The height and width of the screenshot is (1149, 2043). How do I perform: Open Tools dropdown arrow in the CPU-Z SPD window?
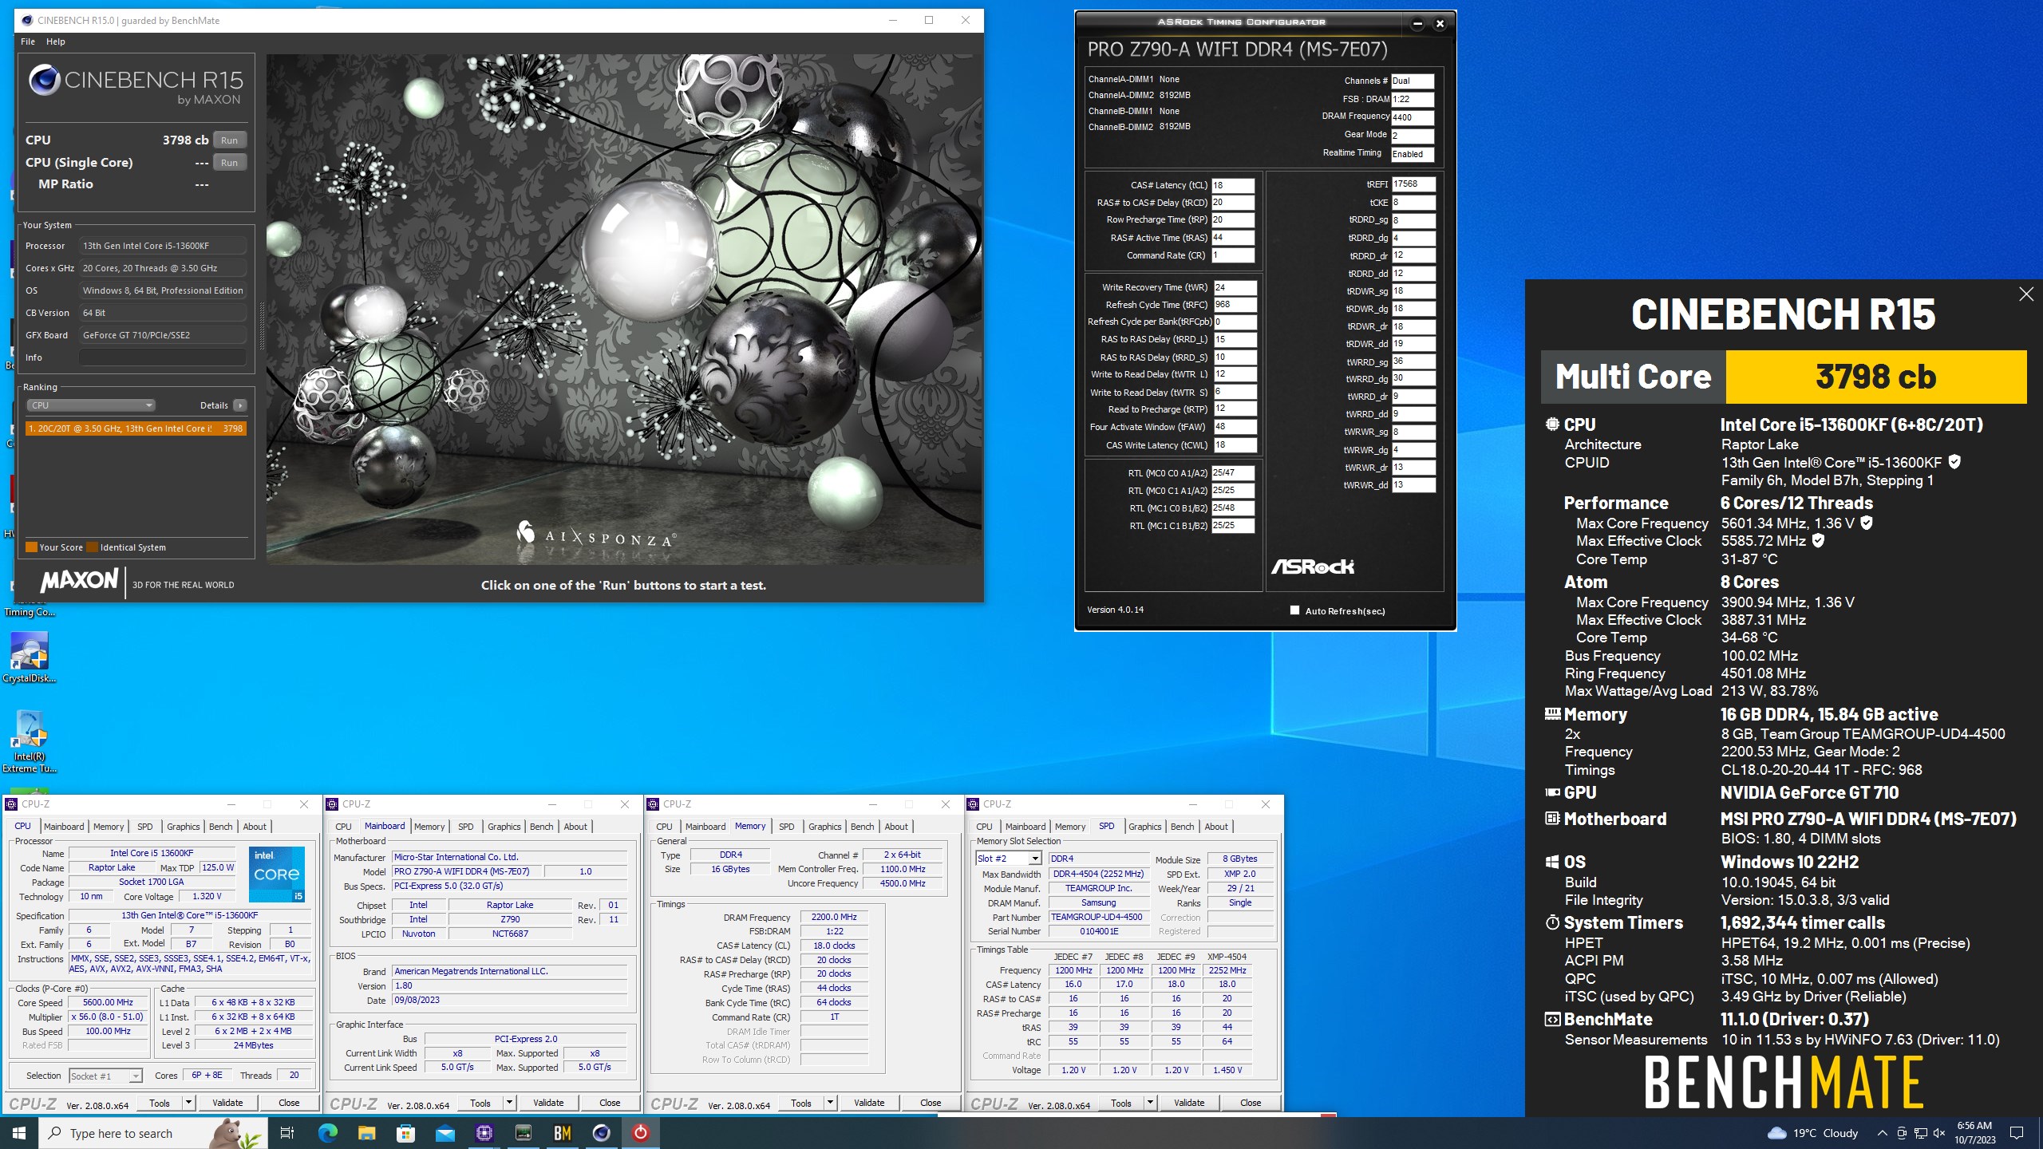pyautogui.click(x=1150, y=1103)
